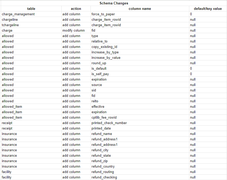Click the 'printed_check_number' cell

point(140,123)
